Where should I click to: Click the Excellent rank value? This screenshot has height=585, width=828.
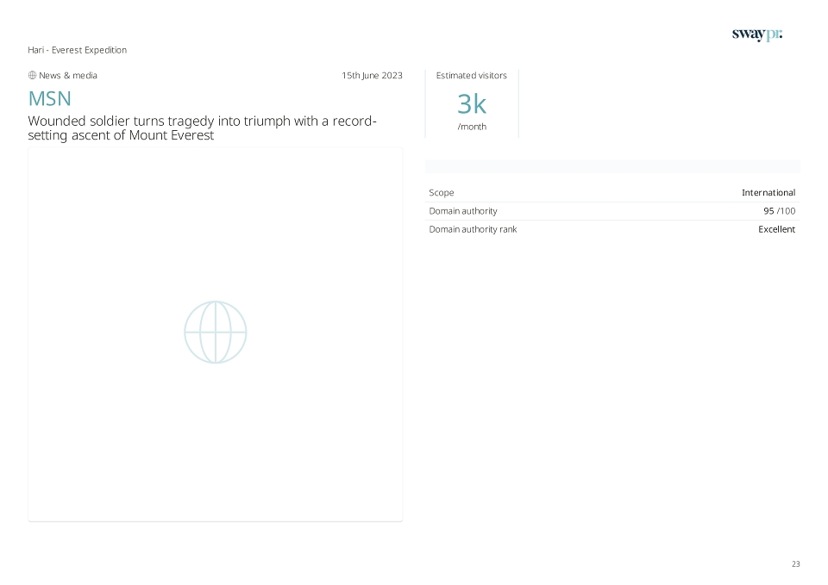pos(777,229)
